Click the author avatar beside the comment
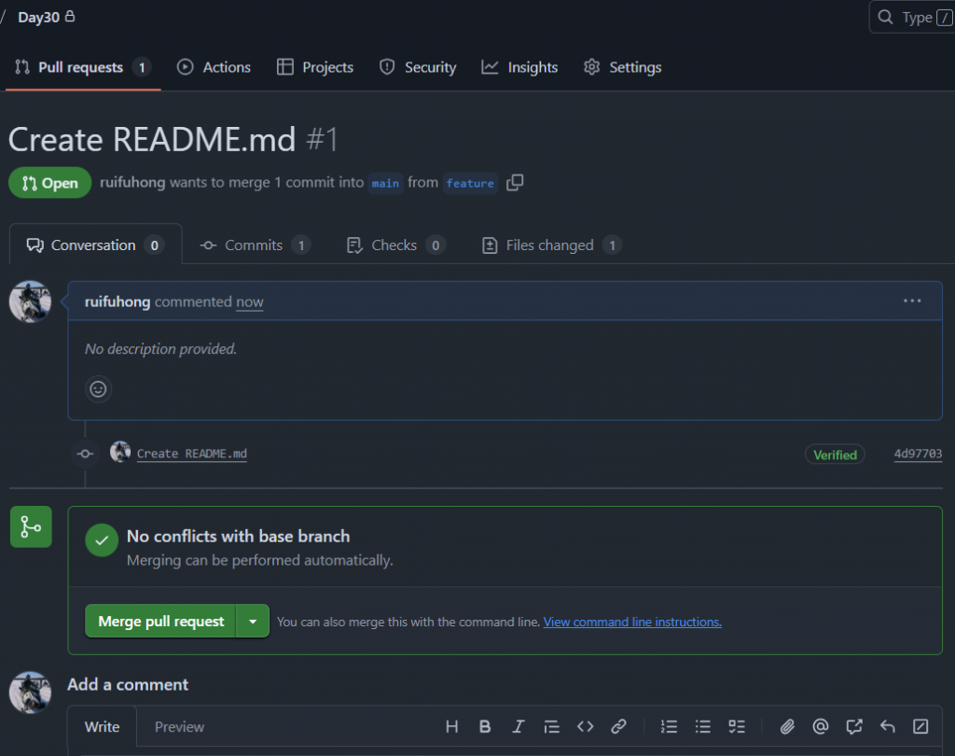The image size is (955, 756). [30, 301]
